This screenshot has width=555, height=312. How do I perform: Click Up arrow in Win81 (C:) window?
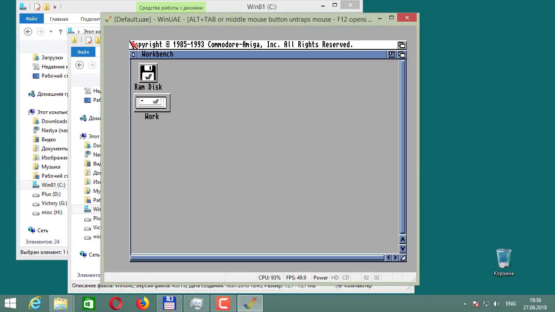[x=60, y=31]
